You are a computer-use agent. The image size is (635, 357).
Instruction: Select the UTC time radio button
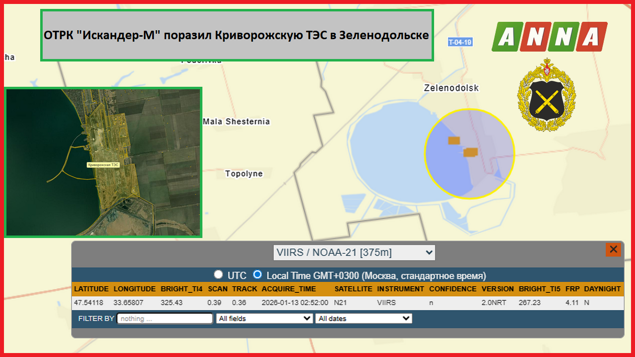[x=218, y=275]
